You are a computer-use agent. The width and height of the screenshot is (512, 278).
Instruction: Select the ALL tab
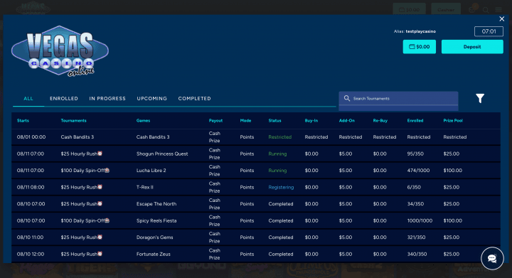pyautogui.click(x=28, y=99)
